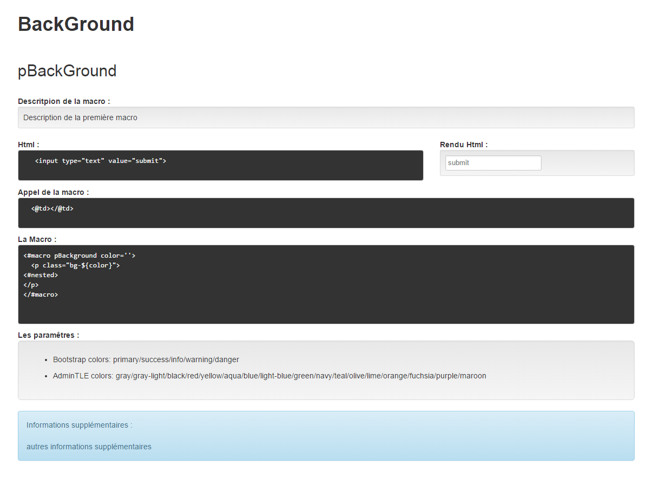The height and width of the screenshot is (478, 659).
Task: Click the Html label above the code
Action: 28,145
